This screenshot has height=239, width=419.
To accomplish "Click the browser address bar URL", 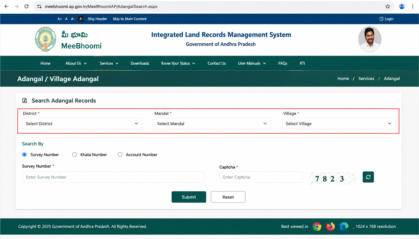I will point(101,6).
